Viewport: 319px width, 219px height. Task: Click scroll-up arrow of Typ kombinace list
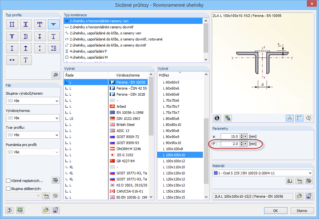(206, 21)
